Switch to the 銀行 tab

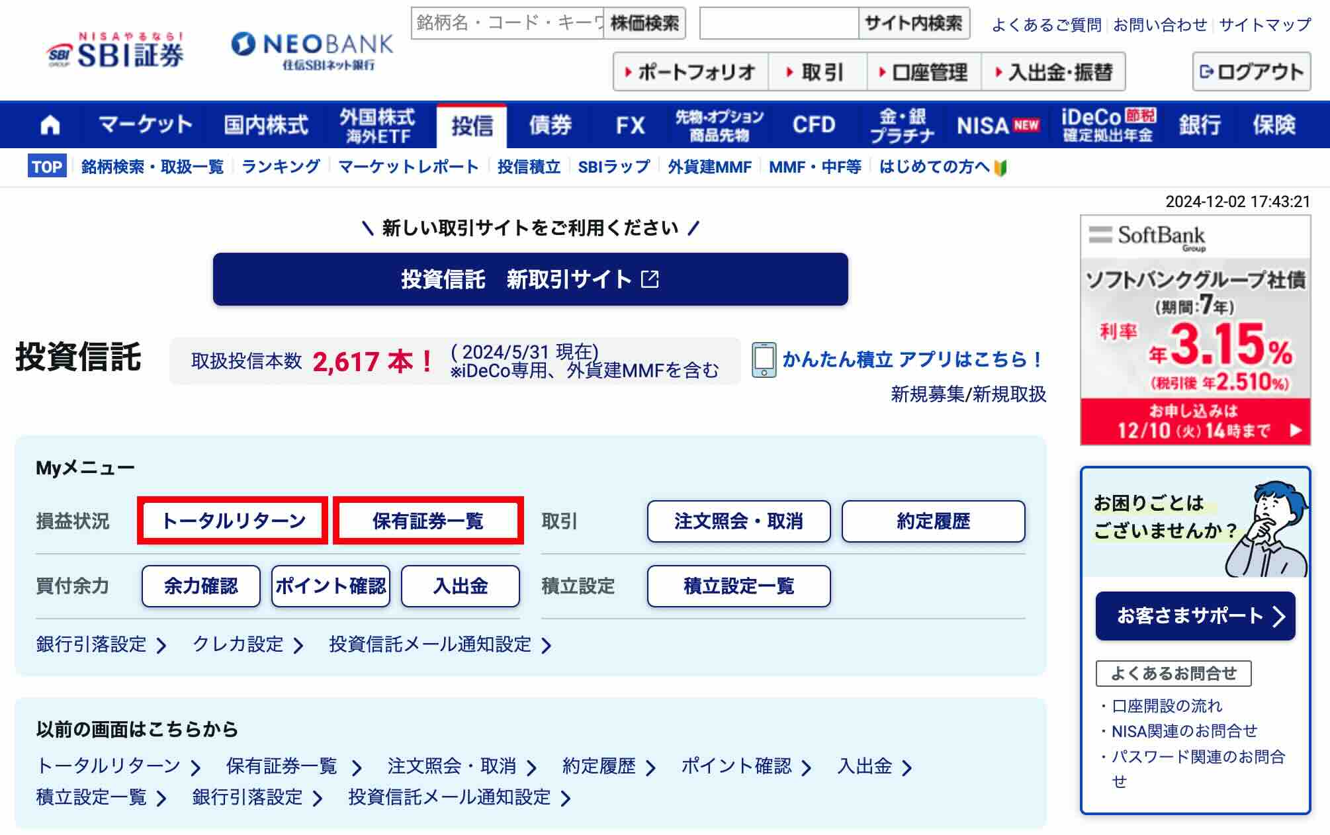pyautogui.click(x=1200, y=125)
